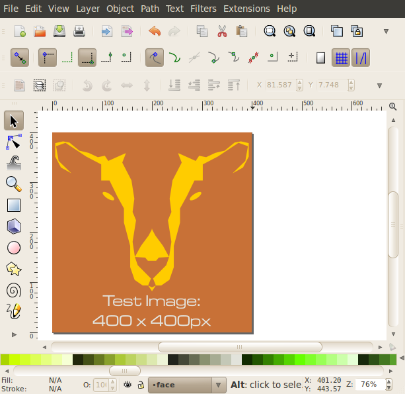Select the Pencil freehand tool
This screenshot has width=405, height=394.
point(14,311)
